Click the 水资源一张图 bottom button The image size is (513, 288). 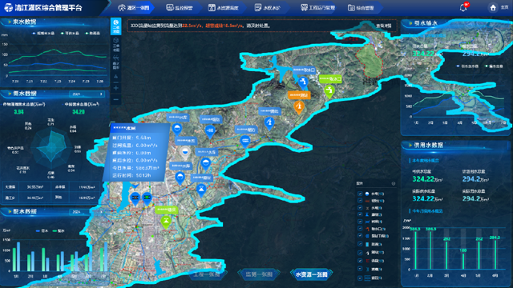click(311, 274)
